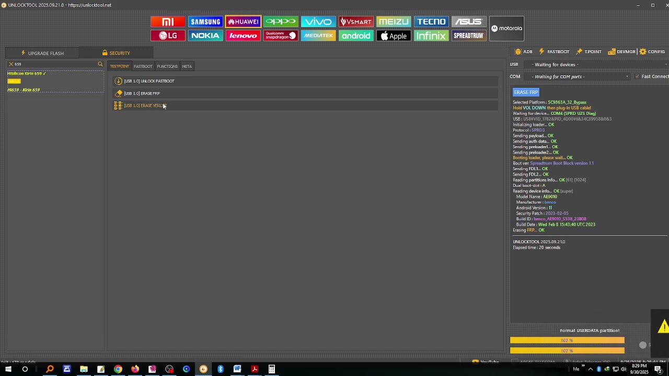The image size is (669, 376).
Task: Click the upper orange progress bar
Action: [567, 340]
